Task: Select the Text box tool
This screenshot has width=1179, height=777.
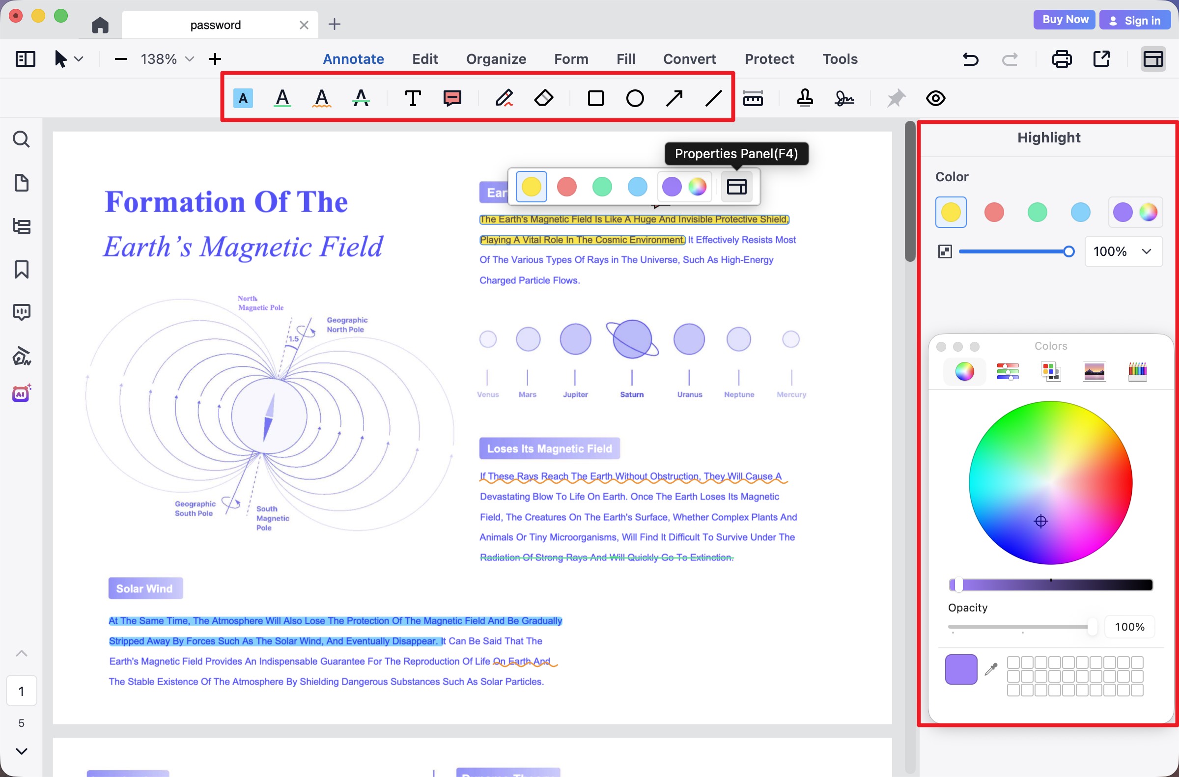Action: click(413, 98)
